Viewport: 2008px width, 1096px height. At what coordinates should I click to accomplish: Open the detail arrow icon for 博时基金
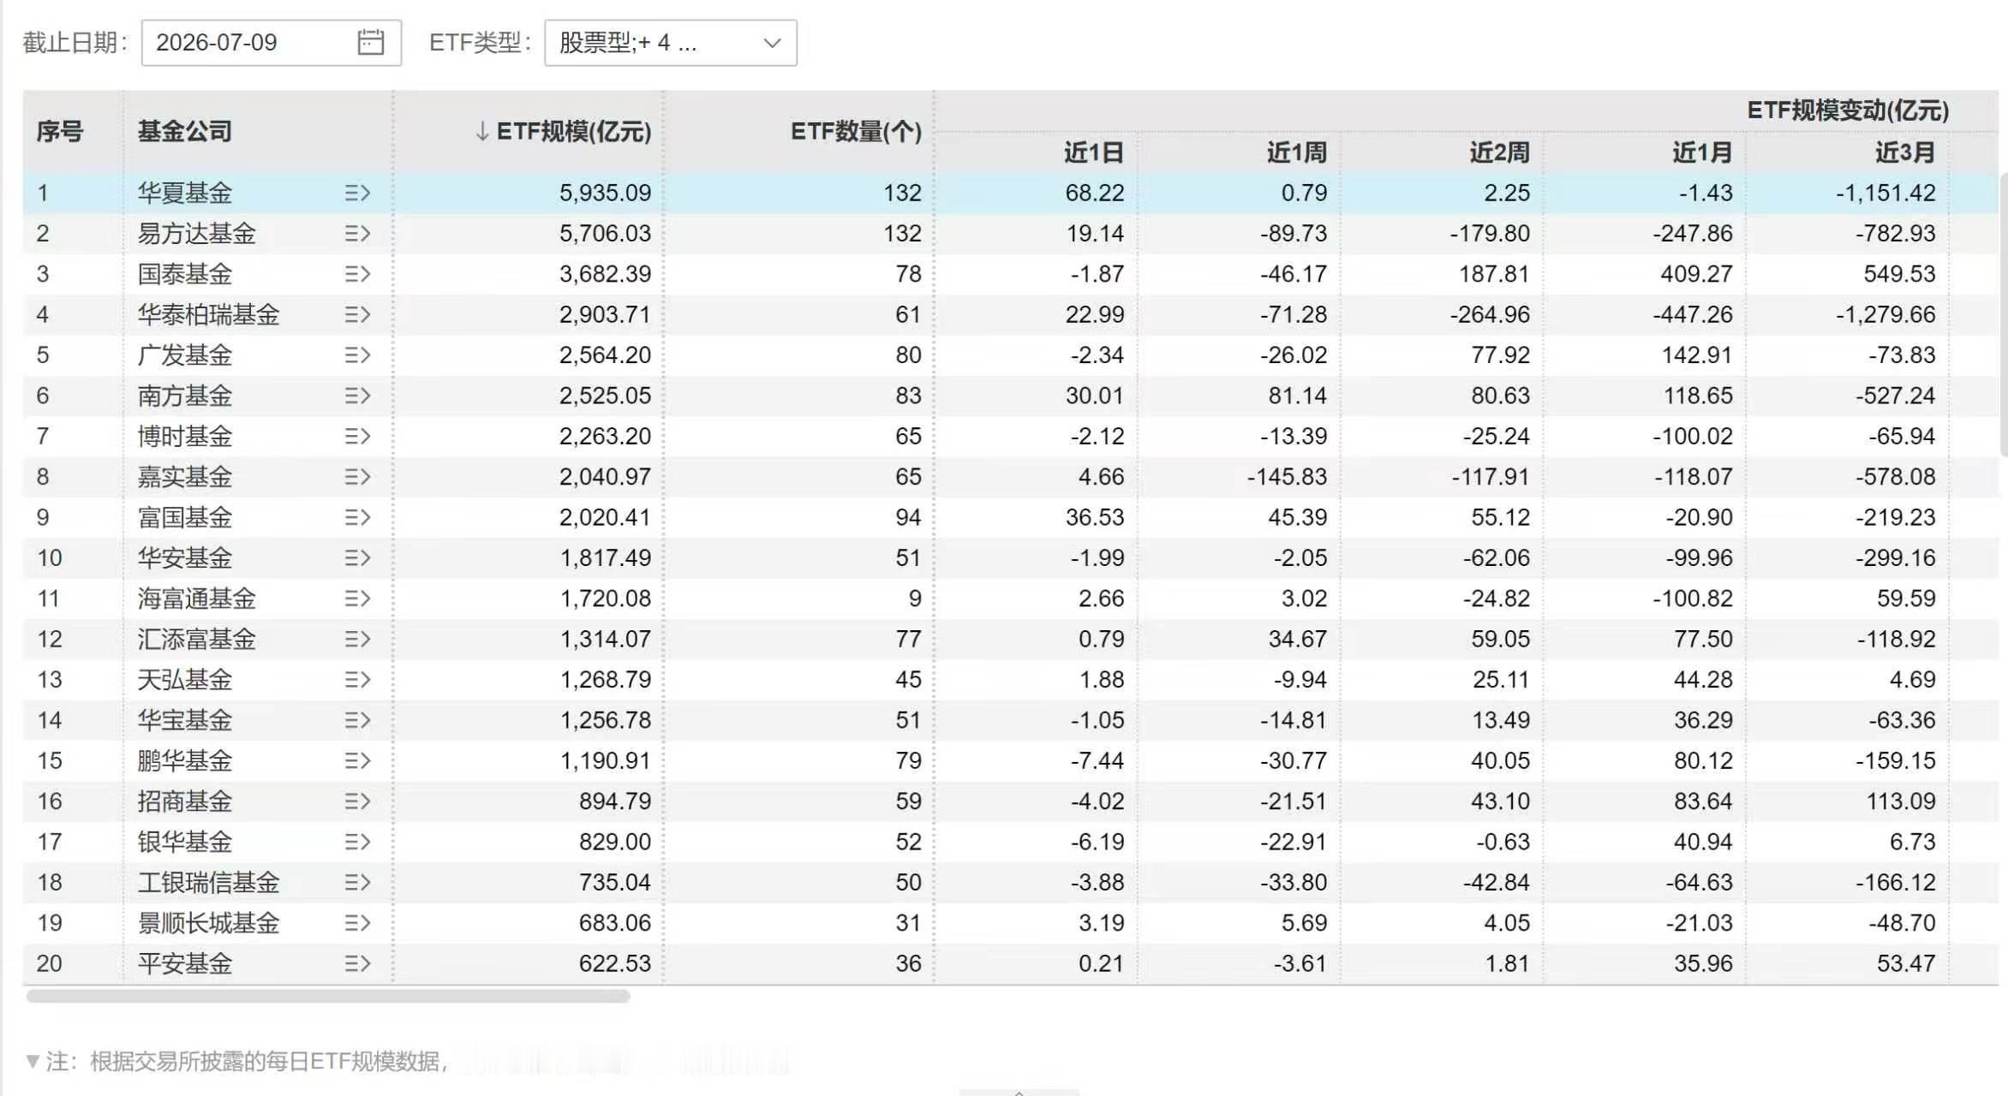(x=357, y=436)
